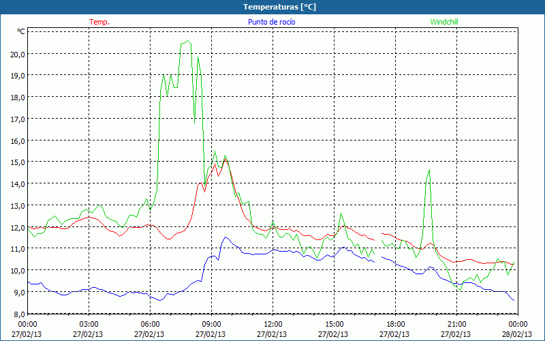This screenshot has width=545, height=341.
Task: Click the 12:00 time axis label
Action: click(x=273, y=325)
